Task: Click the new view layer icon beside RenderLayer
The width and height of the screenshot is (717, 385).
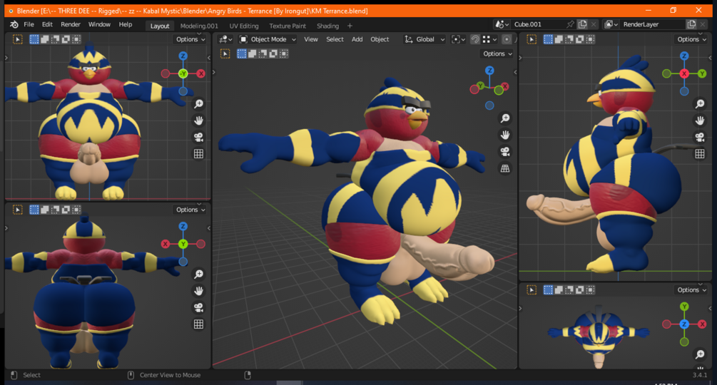Action: (x=691, y=24)
